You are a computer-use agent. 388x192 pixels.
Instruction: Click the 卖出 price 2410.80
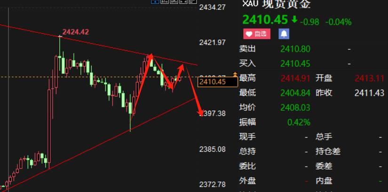[x=295, y=49]
